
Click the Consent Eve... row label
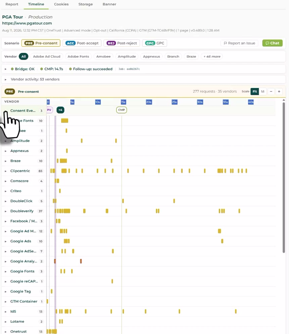23,110
